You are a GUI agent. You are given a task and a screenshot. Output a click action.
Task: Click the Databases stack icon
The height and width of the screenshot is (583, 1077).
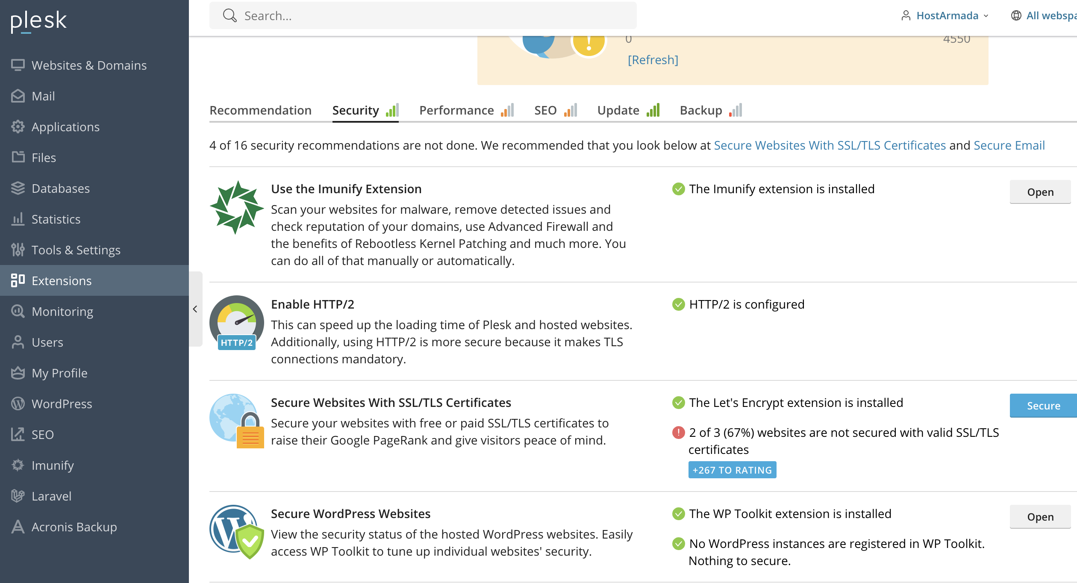18,188
